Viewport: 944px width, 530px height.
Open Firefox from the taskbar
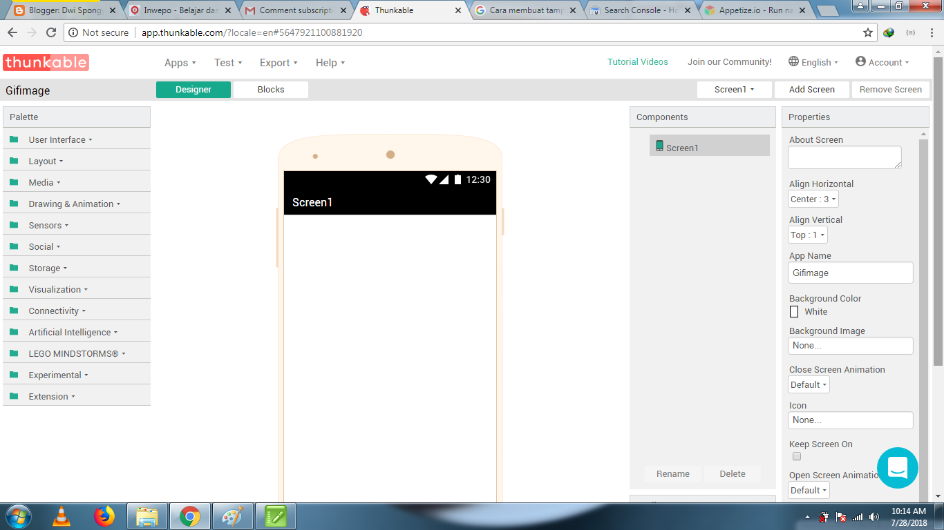click(104, 516)
